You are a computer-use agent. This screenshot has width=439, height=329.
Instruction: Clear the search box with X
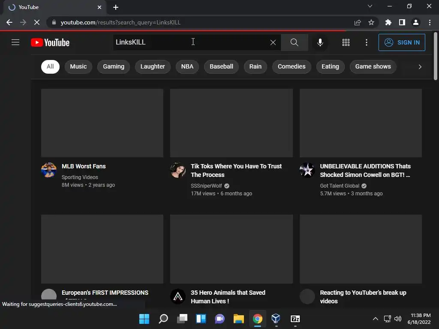pos(273,42)
